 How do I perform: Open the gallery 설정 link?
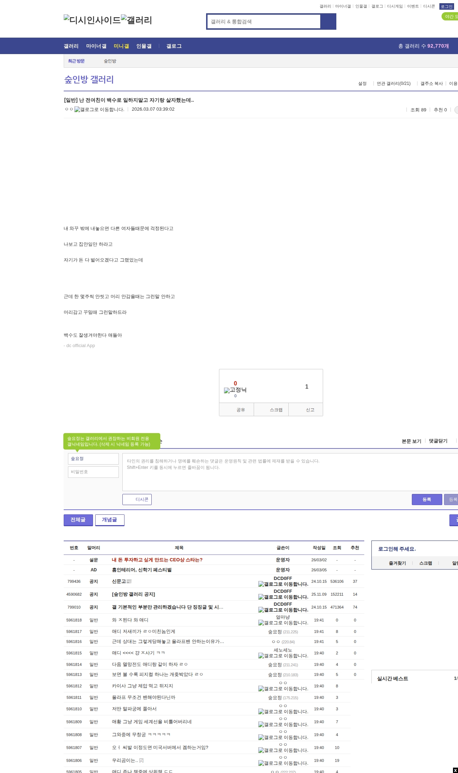362,83
